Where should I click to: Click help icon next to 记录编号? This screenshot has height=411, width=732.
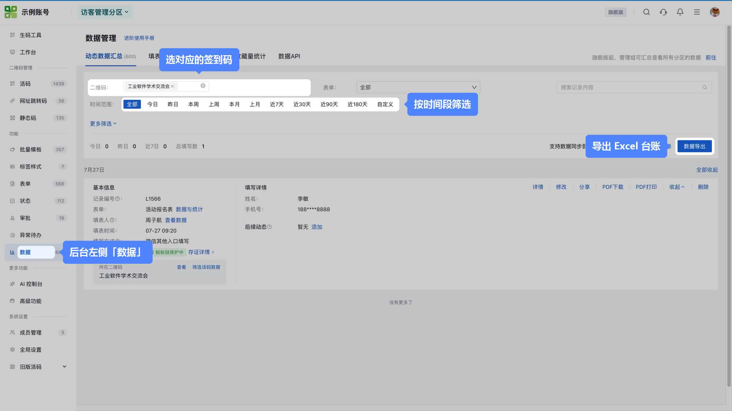point(117,199)
